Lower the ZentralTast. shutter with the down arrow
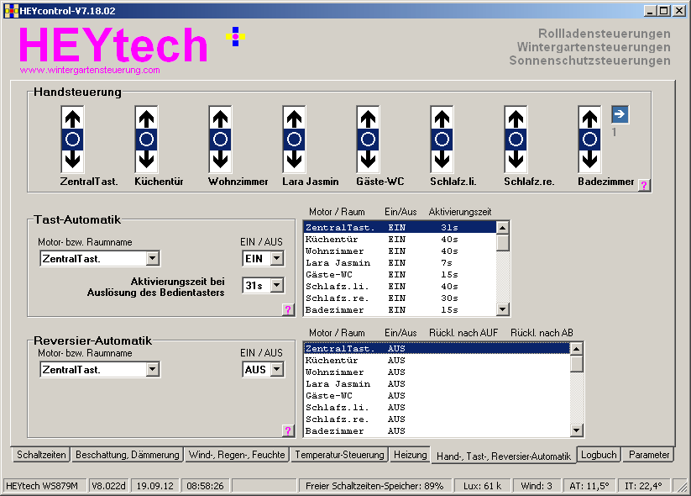 tap(73, 161)
